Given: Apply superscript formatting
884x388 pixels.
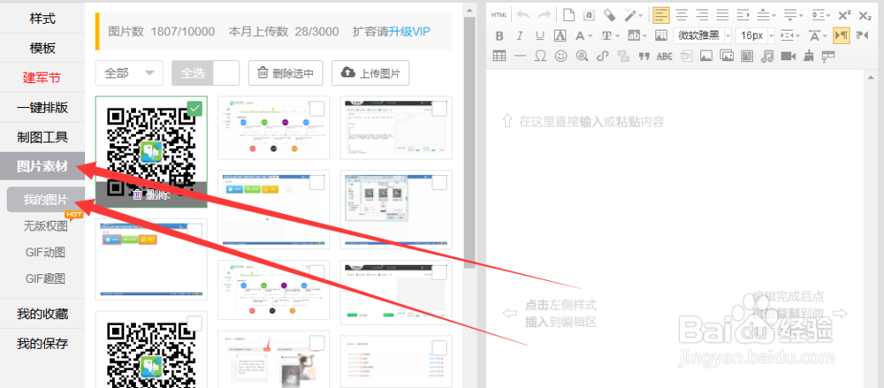Looking at the screenshot, I should pyautogui.click(x=844, y=15).
